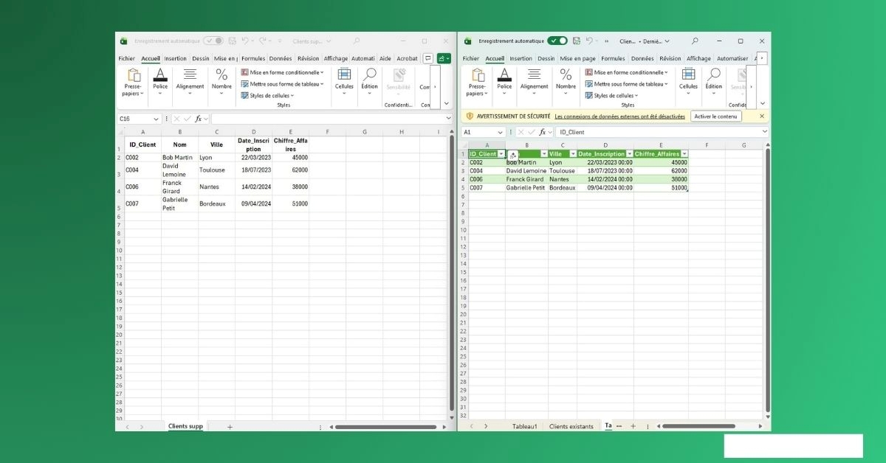Viewport: 886px width, 463px height.
Task: Open Nombre percent icon in right window
Action: pos(566,76)
